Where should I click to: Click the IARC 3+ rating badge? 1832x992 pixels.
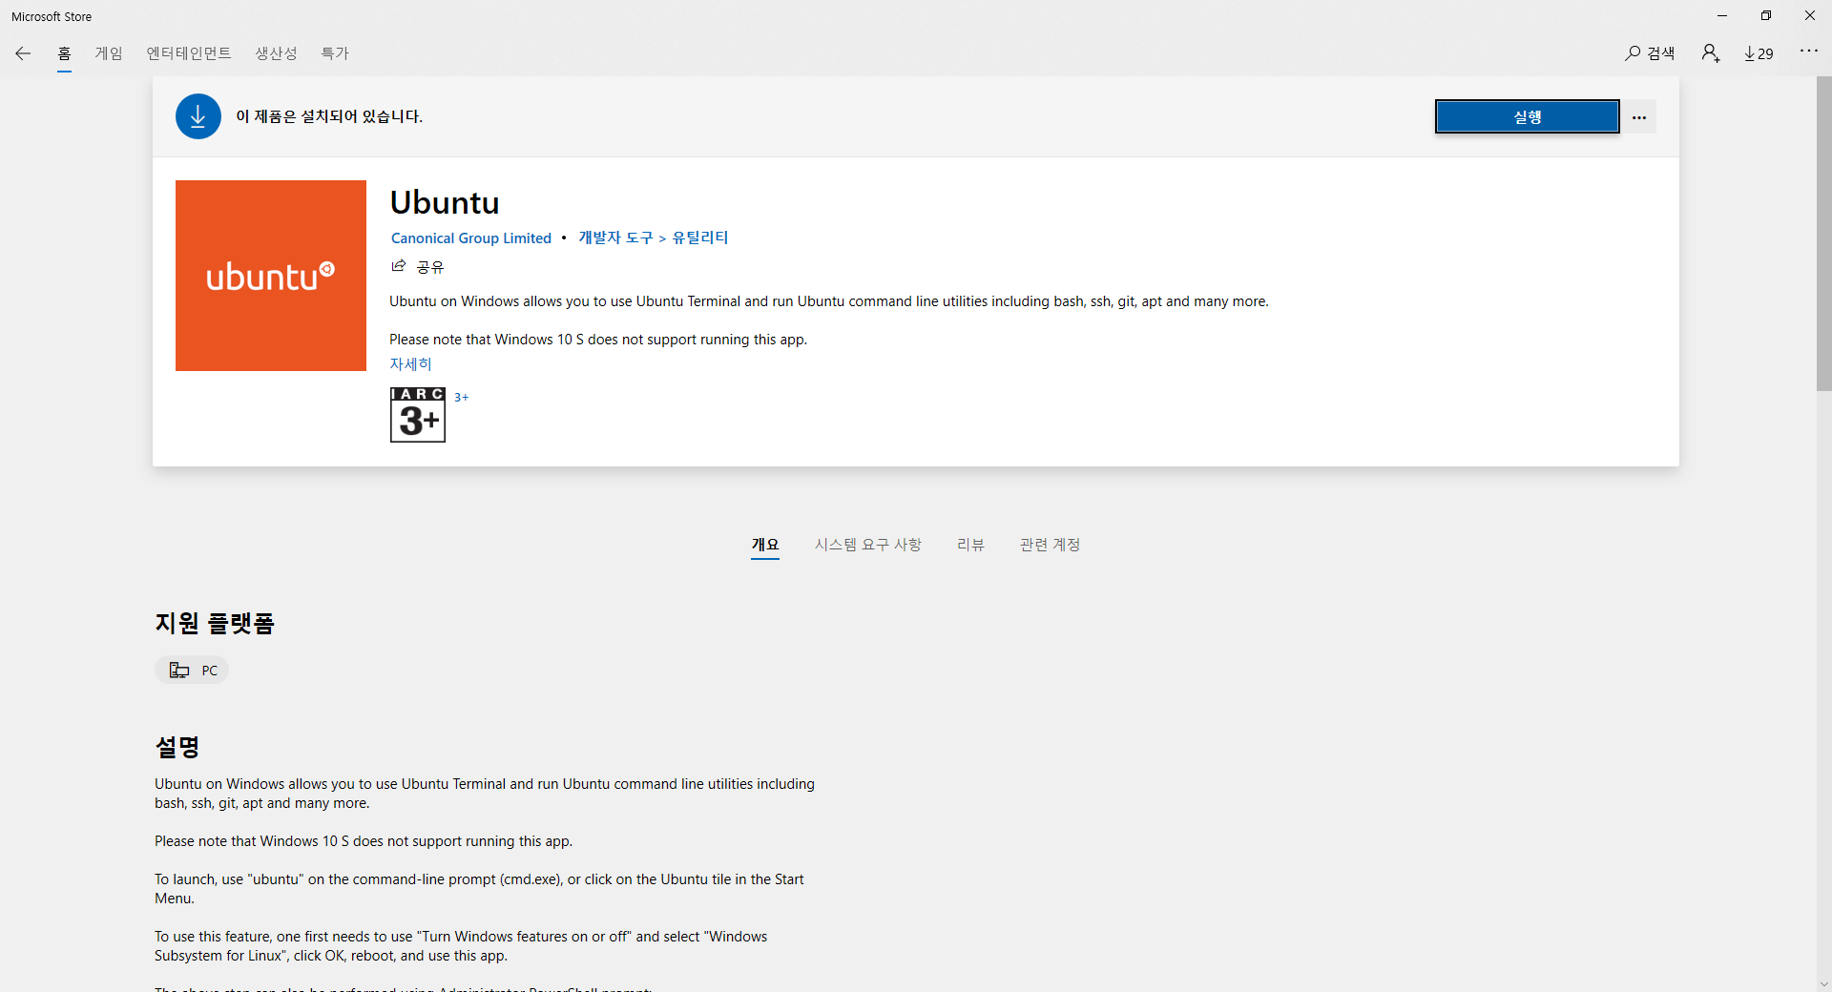(418, 415)
